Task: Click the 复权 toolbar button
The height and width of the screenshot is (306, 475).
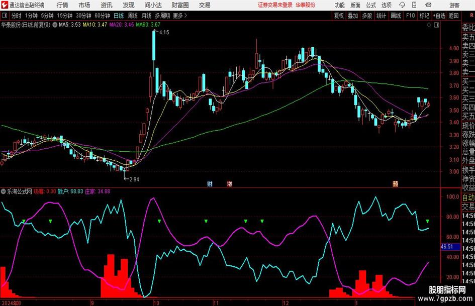Action: coord(339,16)
